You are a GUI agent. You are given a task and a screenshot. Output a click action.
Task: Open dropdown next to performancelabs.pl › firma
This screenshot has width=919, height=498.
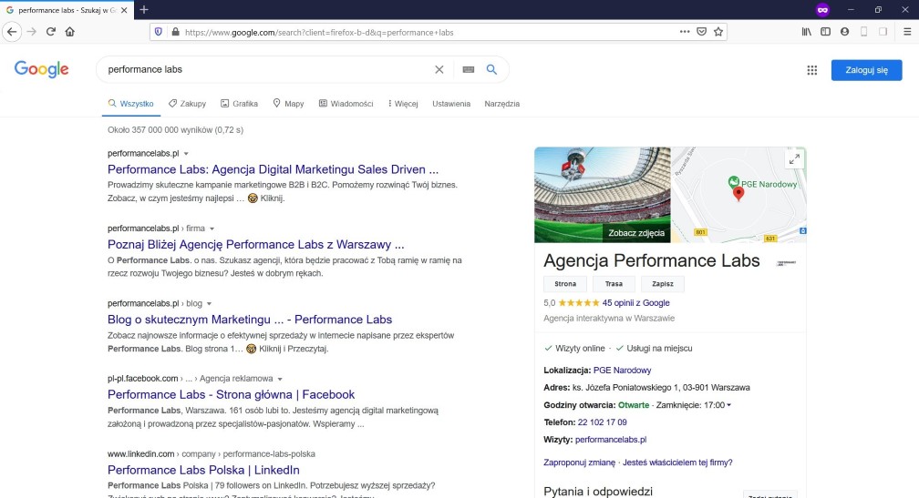212,229
